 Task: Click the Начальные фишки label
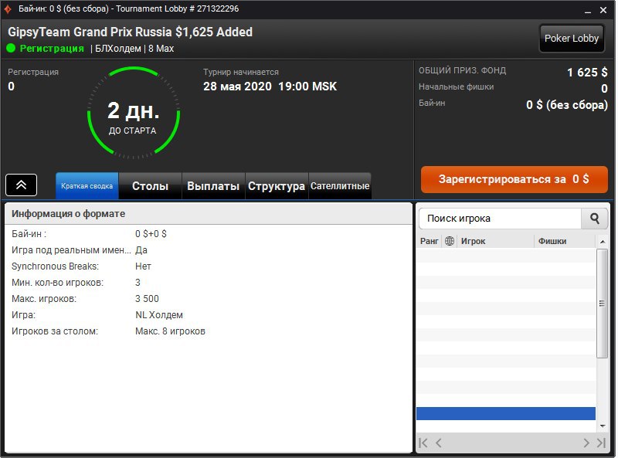click(456, 87)
